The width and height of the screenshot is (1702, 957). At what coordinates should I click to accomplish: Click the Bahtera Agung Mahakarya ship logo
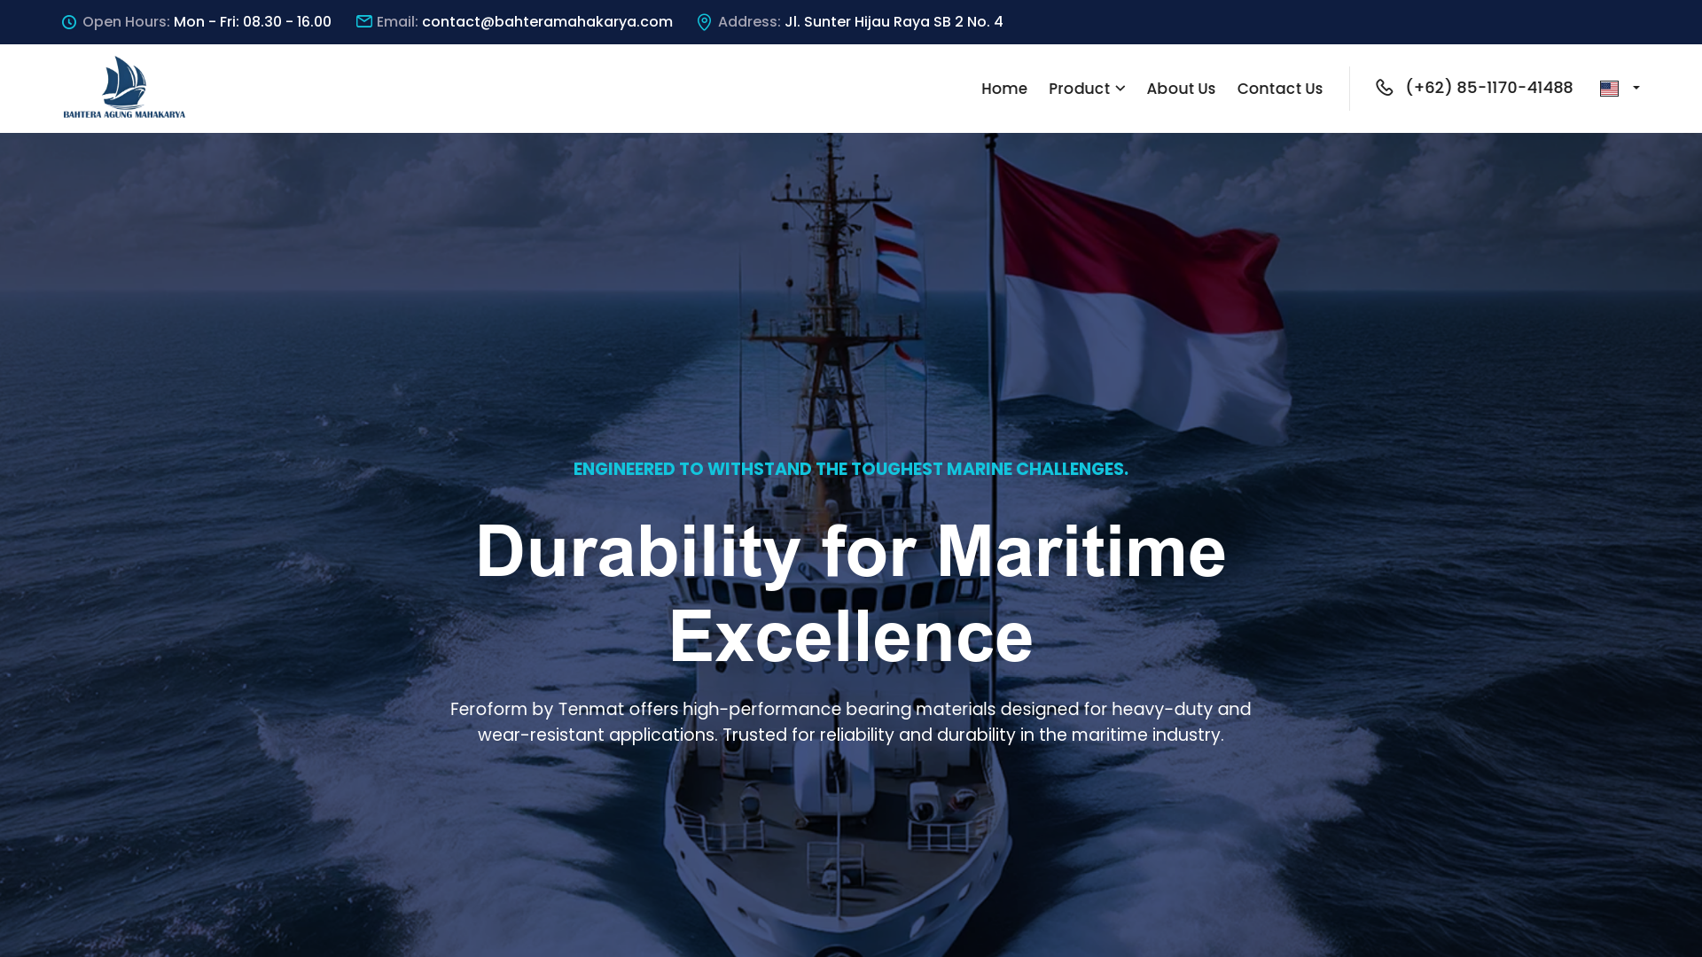pos(124,88)
